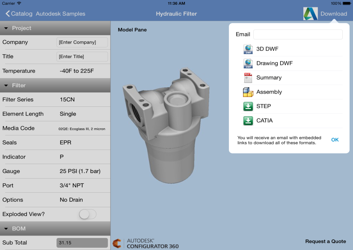Tap the 3D DWF file icon
Image resolution: width=353 pixels, height=250 pixels.
(248, 49)
